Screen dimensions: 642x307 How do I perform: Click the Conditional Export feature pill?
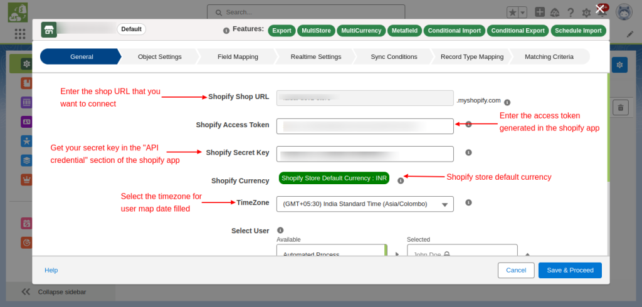pos(518,31)
